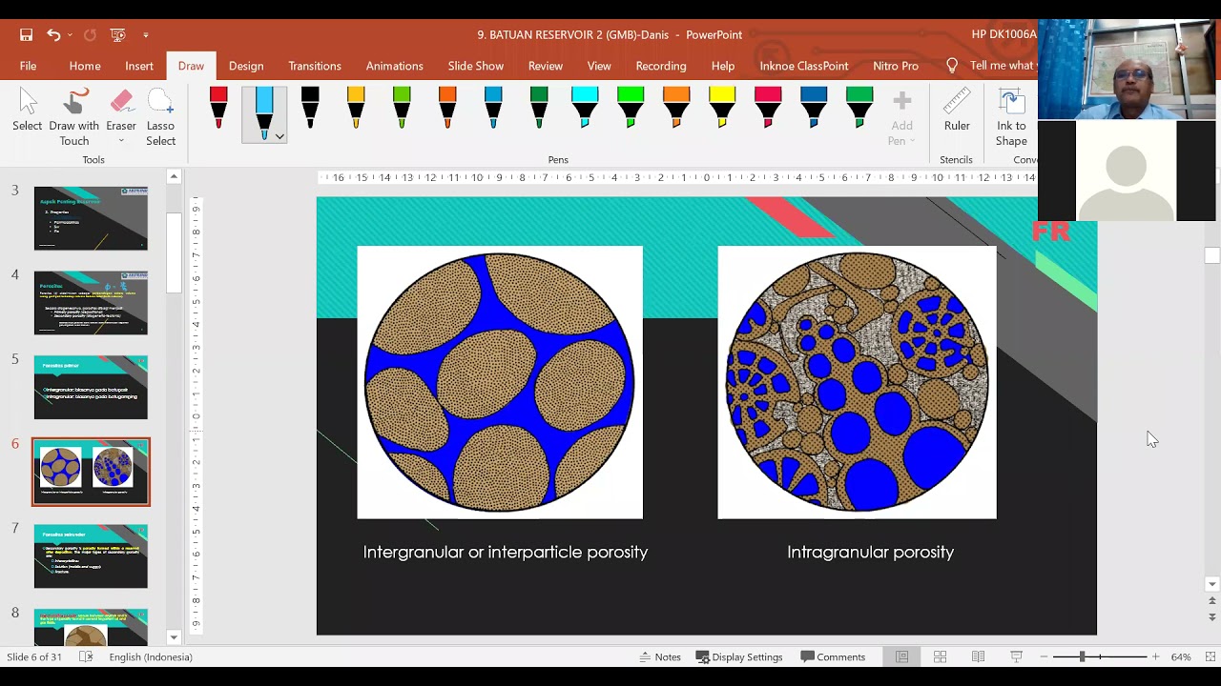Select slide 7 thumbnail
Image resolution: width=1221 pixels, height=686 pixels.
coord(91,556)
